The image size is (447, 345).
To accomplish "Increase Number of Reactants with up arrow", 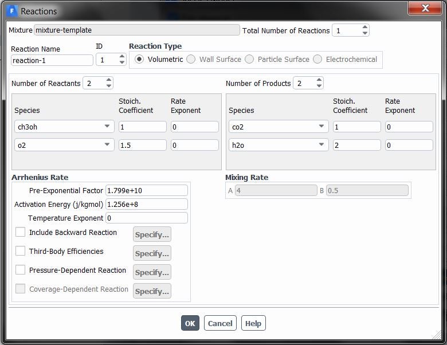I will (109, 80).
